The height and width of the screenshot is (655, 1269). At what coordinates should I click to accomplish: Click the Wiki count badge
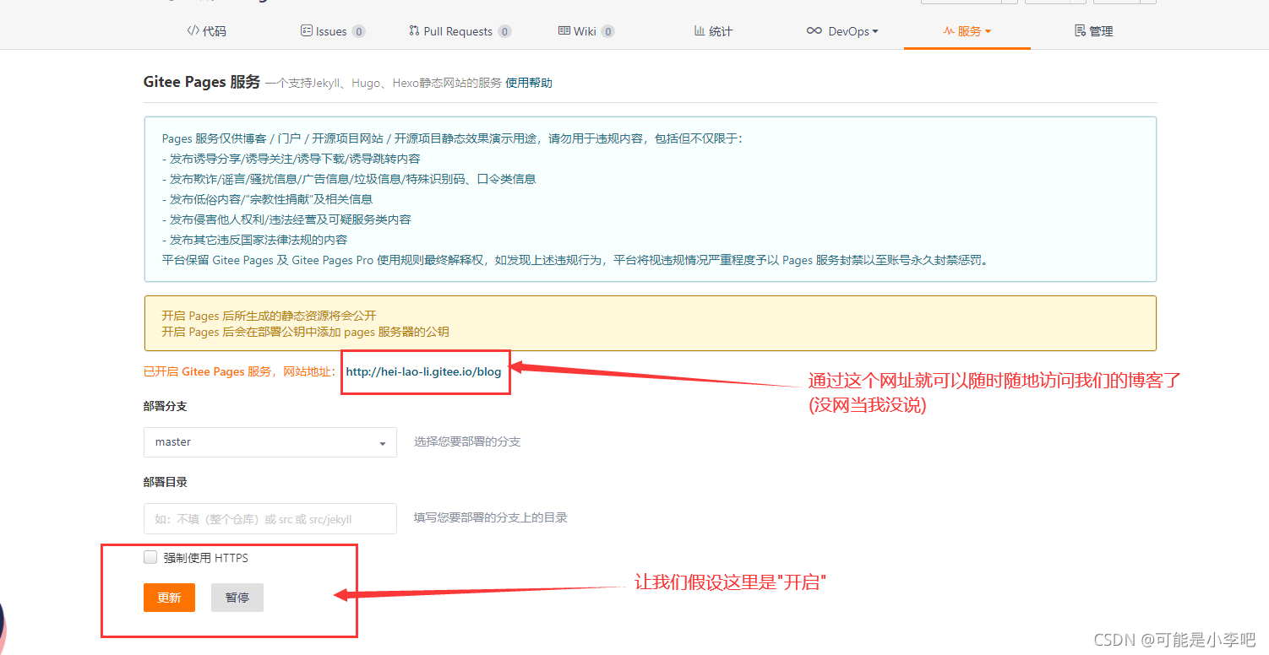607,32
